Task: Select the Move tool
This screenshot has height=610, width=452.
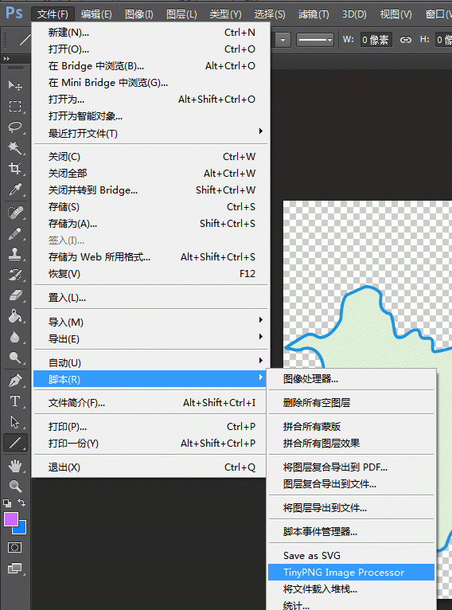Action: point(15,84)
